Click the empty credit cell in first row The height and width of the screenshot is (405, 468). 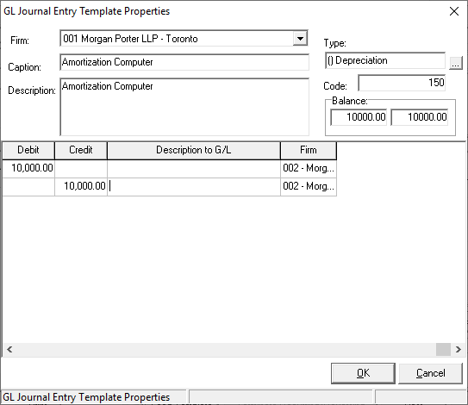[81, 168]
